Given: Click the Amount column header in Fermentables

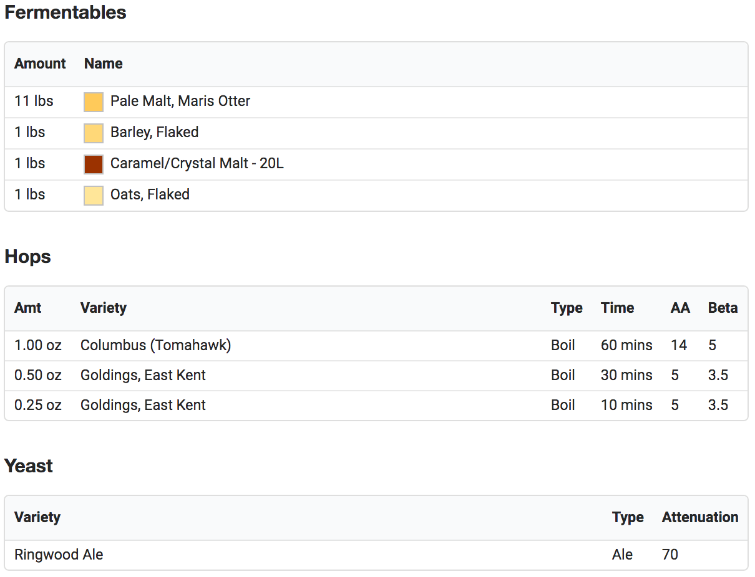Looking at the screenshot, I should click(x=40, y=64).
